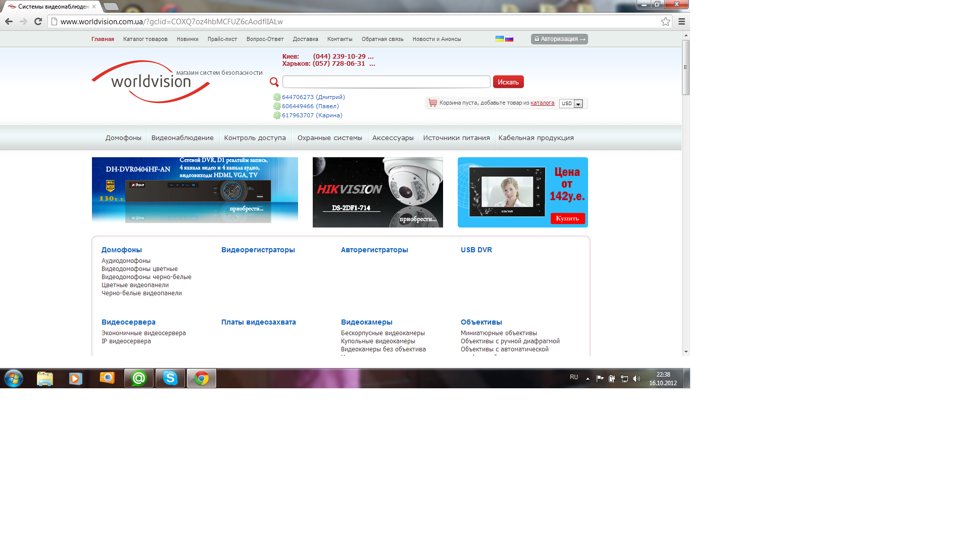
Task: Click the ICQ icon next to Павел
Action: click(x=277, y=106)
